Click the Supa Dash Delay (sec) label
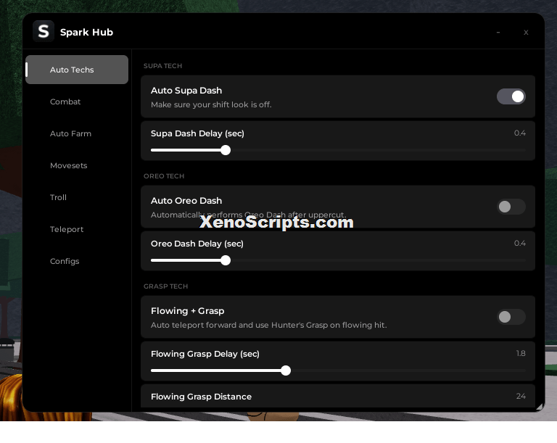557x443 pixels. click(197, 133)
